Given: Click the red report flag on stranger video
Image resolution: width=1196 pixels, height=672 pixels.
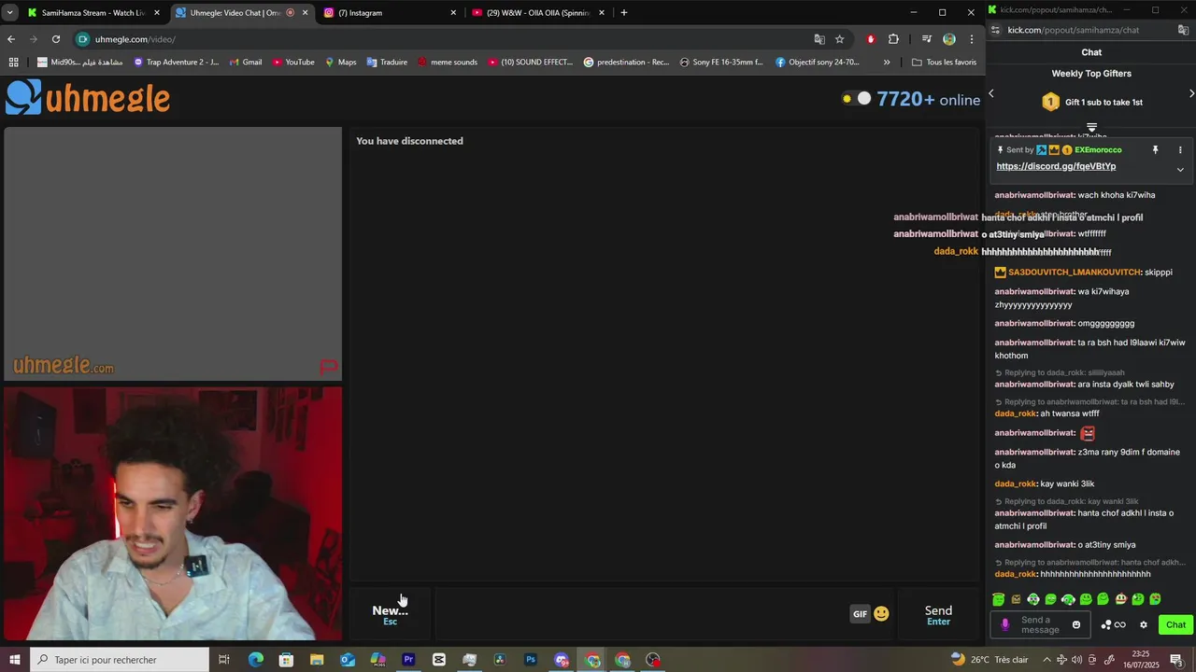Looking at the screenshot, I should point(328,367).
